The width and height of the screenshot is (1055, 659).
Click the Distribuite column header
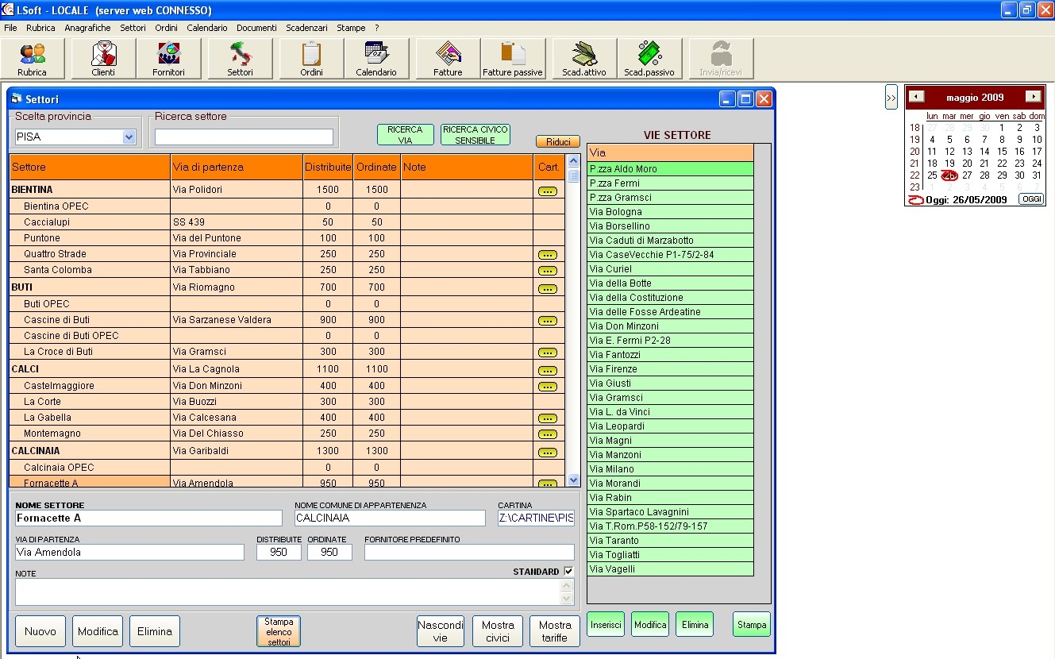coord(328,168)
